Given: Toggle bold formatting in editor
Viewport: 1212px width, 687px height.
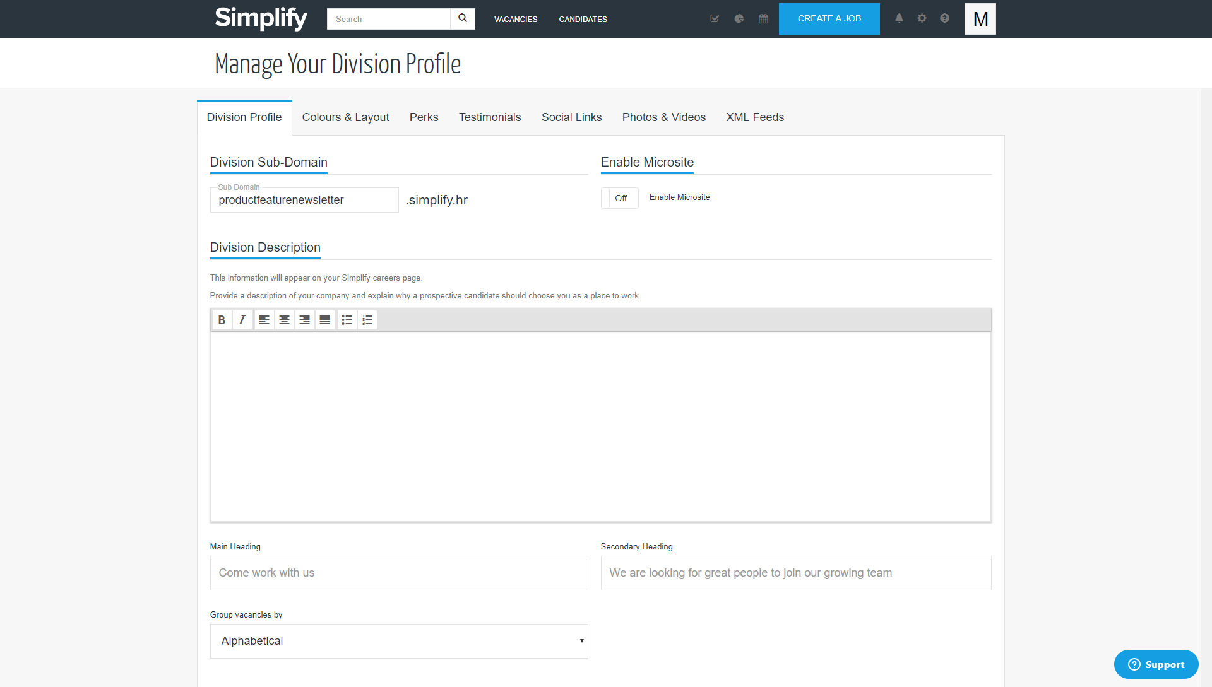Looking at the screenshot, I should click(x=222, y=320).
